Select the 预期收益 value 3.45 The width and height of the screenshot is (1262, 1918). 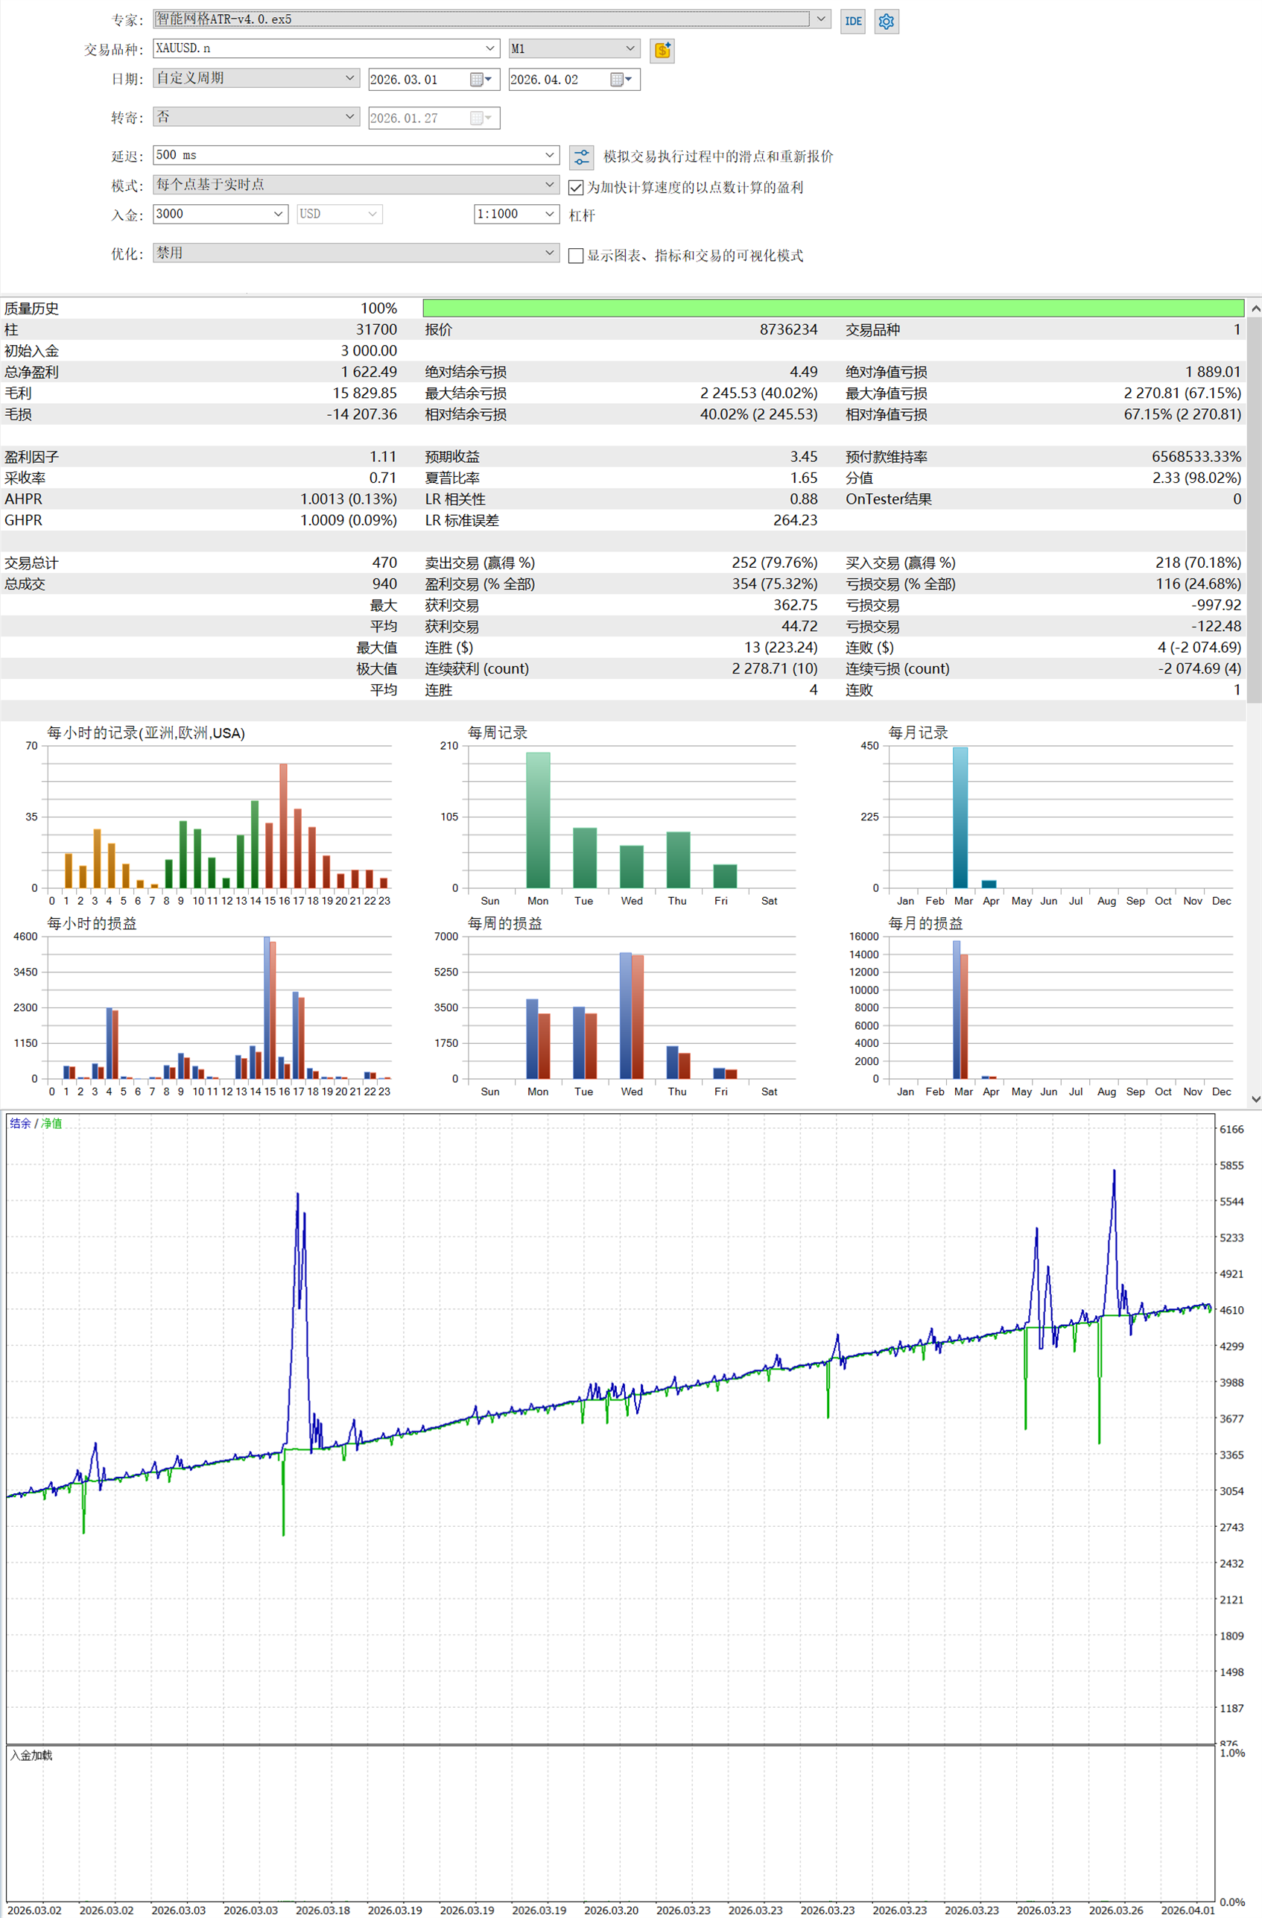point(803,457)
